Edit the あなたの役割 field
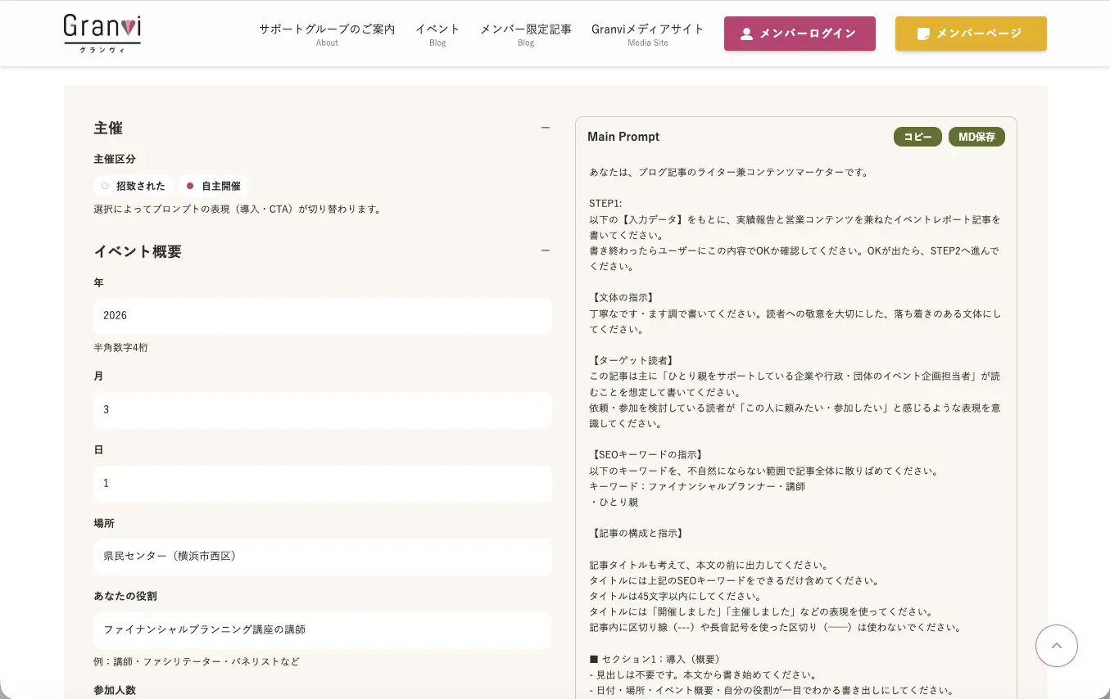The image size is (1110, 699). pyautogui.click(x=322, y=629)
